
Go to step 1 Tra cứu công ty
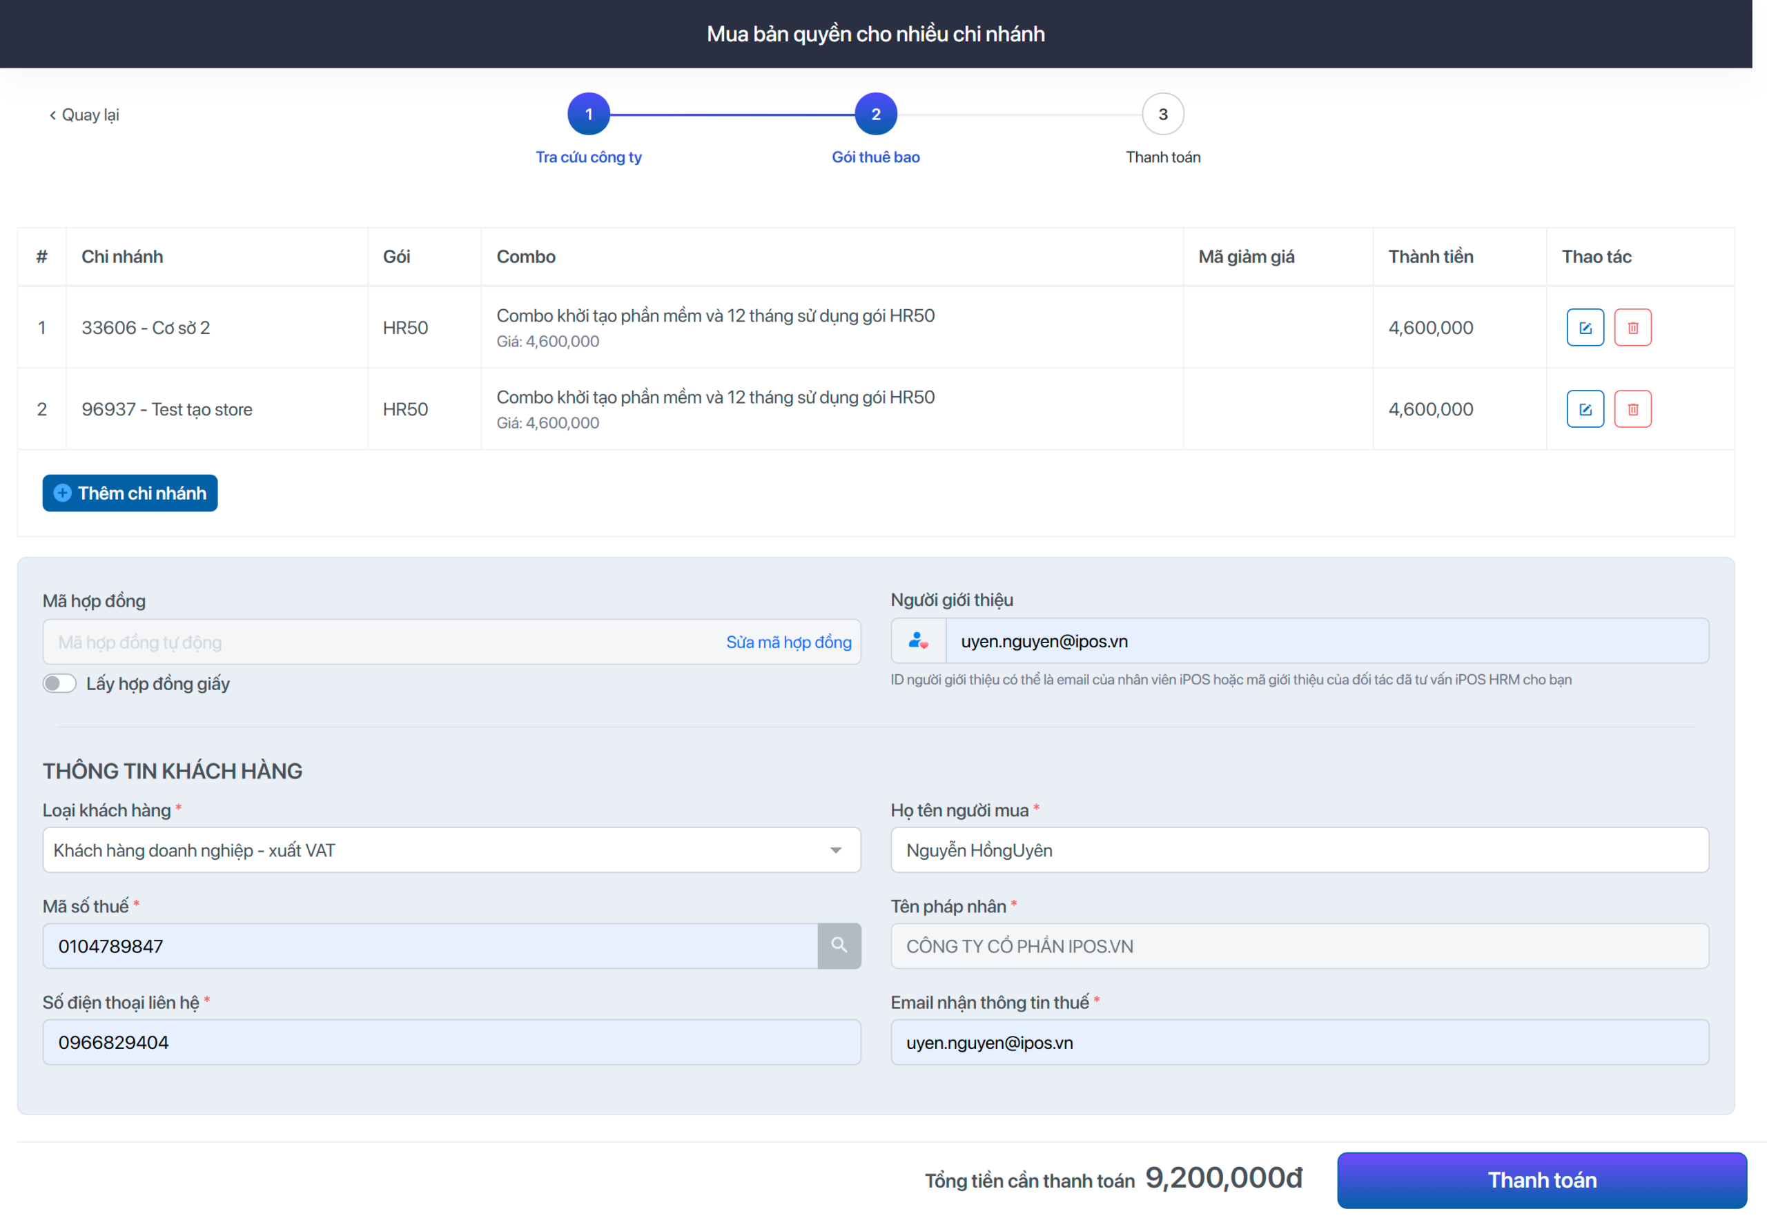click(589, 115)
